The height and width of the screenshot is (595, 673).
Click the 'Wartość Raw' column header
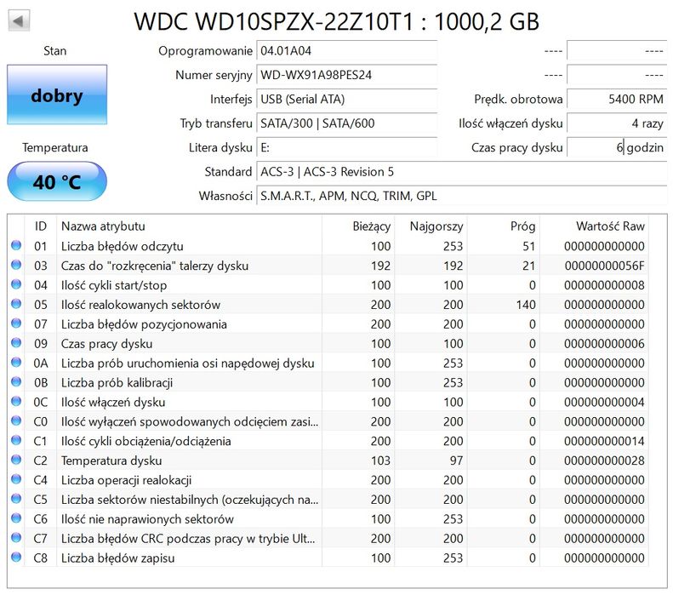pyautogui.click(x=594, y=226)
